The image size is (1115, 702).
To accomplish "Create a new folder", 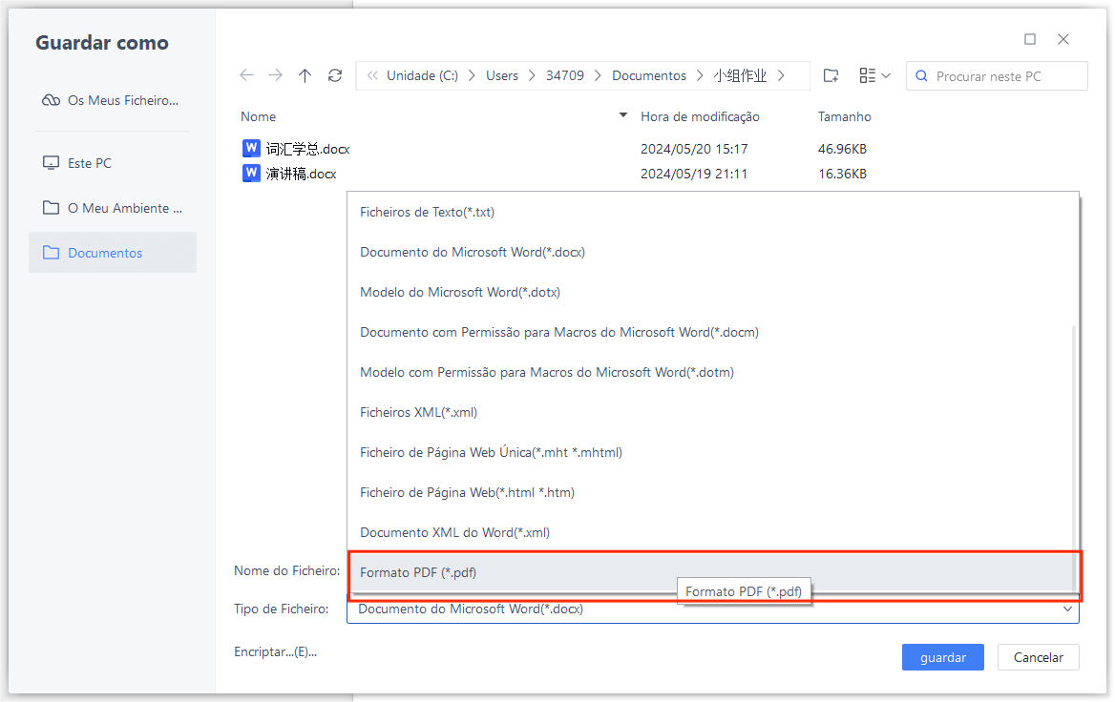I will pos(831,75).
